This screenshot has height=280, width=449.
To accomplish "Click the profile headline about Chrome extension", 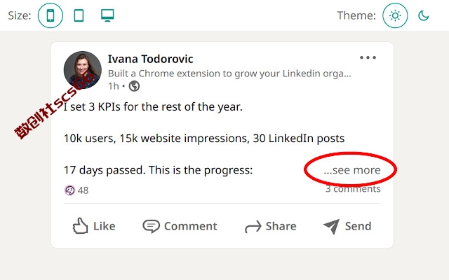I will click(229, 73).
